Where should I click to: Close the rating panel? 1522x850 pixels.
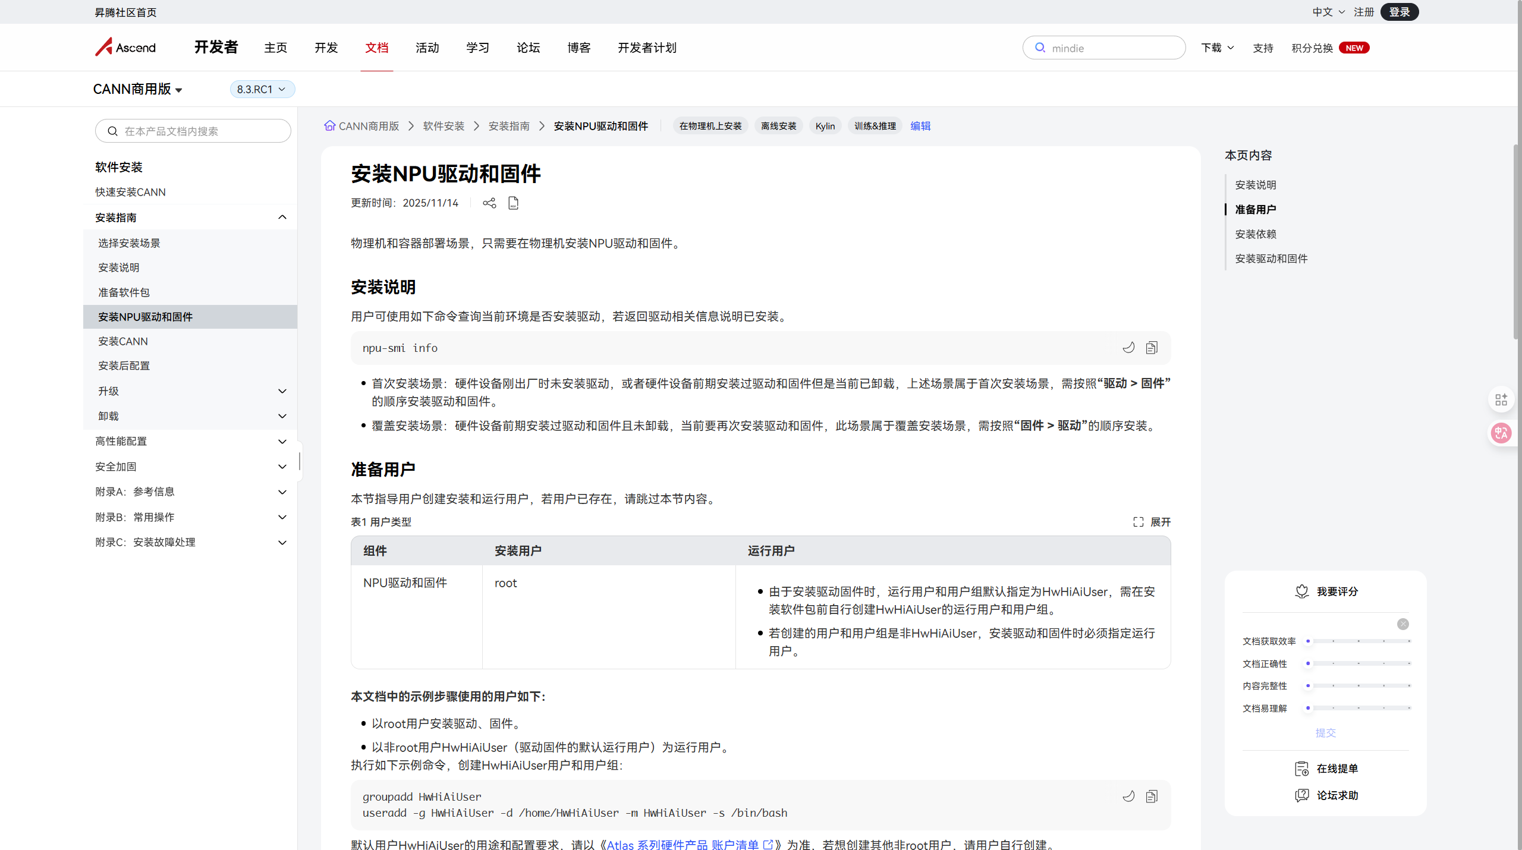click(x=1403, y=624)
